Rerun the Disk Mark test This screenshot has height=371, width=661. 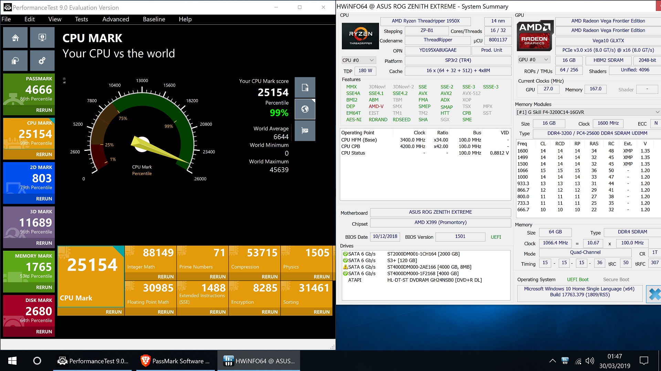point(44,332)
